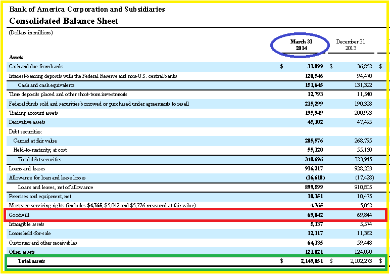Click the 'Cash and cash equivalents' label
The width and height of the screenshot is (390, 275).
pyautogui.click(x=46, y=85)
